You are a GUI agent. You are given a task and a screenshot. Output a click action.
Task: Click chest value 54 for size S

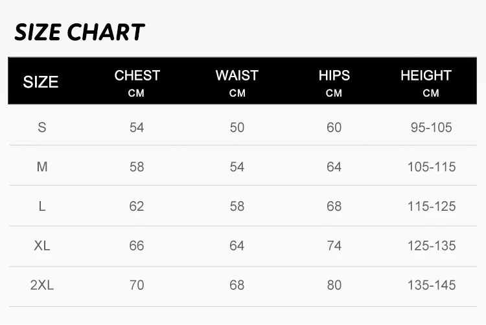point(137,127)
